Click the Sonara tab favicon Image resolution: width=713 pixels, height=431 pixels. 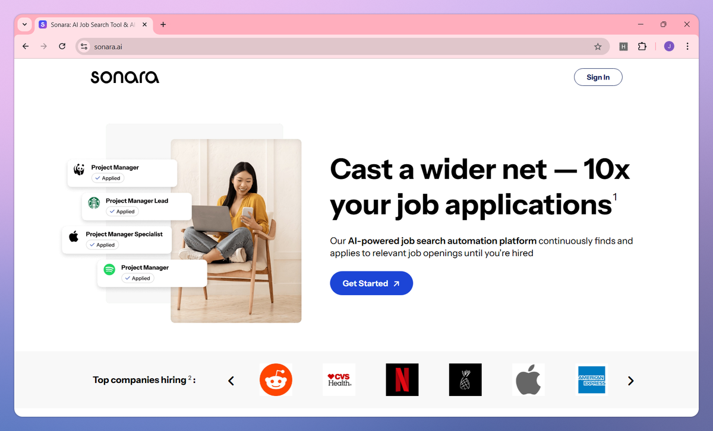pyautogui.click(x=43, y=25)
